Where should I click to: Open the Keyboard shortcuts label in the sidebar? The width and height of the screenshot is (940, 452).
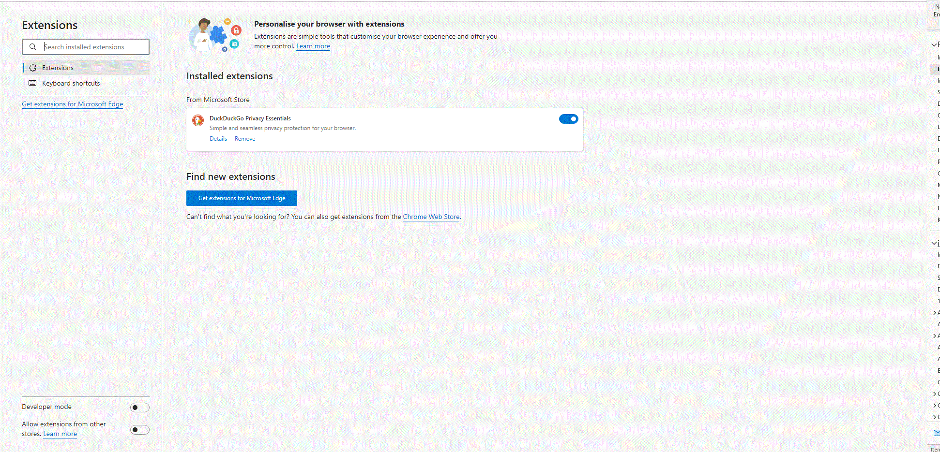pos(71,83)
